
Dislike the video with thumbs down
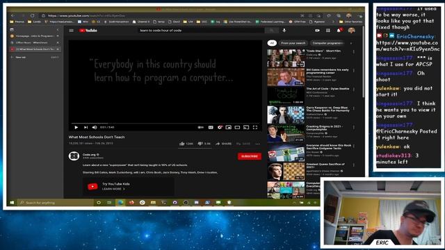[204, 144]
